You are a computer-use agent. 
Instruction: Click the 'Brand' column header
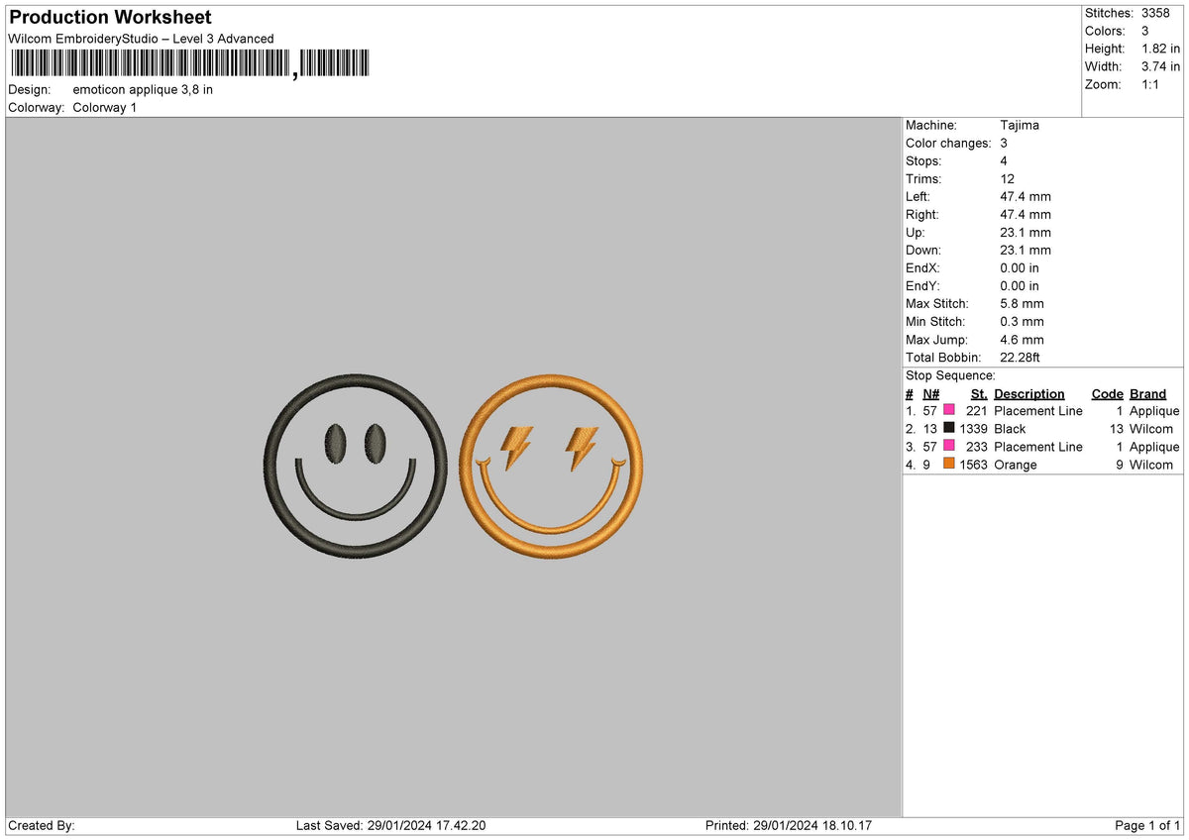click(x=1147, y=393)
